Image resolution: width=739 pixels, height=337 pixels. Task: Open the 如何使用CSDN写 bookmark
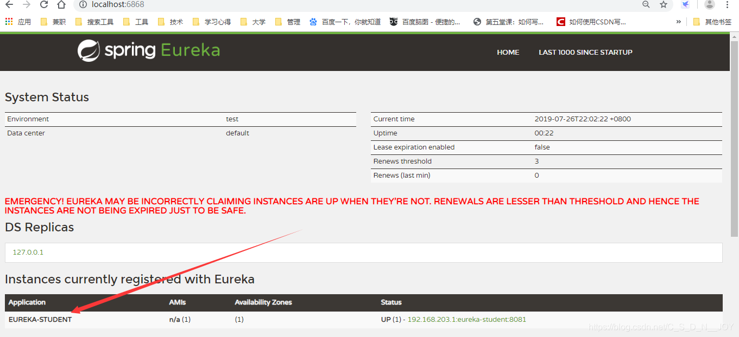point(591,22)
